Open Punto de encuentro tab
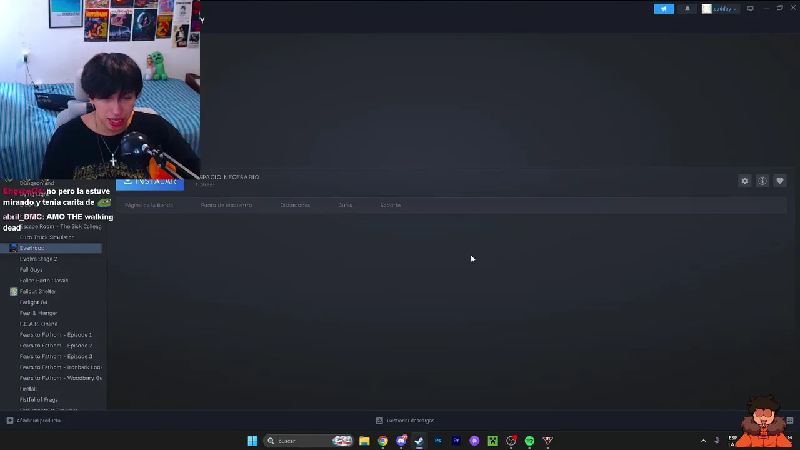The image size is (800, 450). coord(226,205)
